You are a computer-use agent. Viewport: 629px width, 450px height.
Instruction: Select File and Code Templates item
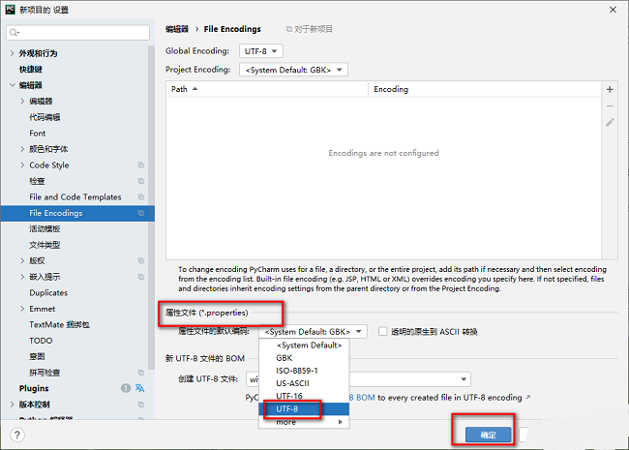click(75, 196)
